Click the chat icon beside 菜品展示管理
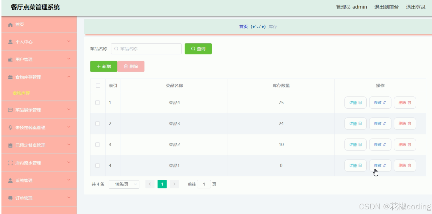 (x=11, y=110)
